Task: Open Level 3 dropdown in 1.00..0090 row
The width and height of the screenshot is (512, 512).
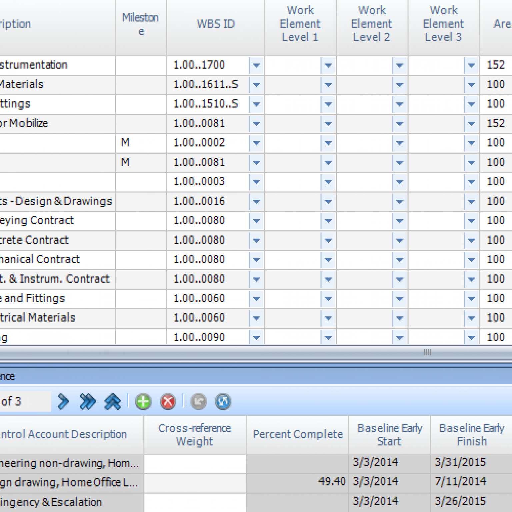Action: click(471, 337)
